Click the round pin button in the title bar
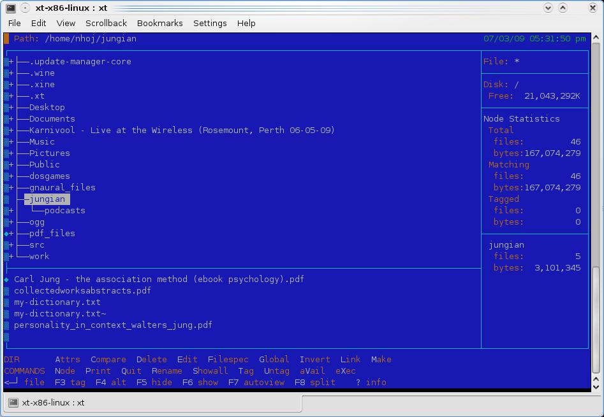This screenshot has height=417, width=604. coord(25,8)
